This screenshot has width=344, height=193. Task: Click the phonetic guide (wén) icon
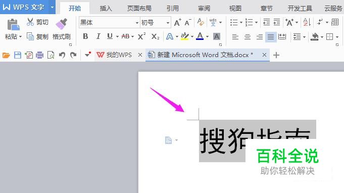213,22
